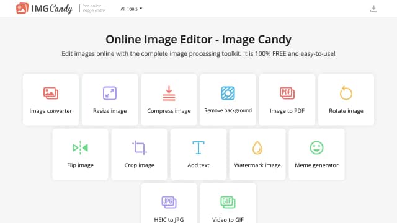Click the IMG Candy logo icon
Image resolution: width=397 pixels, height=223 pixels.
click(x=22, y=8)
